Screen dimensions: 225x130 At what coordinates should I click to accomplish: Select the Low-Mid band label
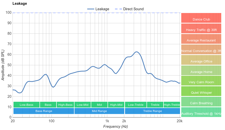pos(82,105)
